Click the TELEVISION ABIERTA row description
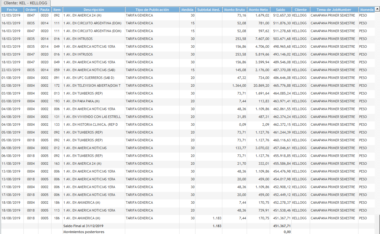Image resolution: width=380 pixels, height=234 pixels. [x=92, y=85]
